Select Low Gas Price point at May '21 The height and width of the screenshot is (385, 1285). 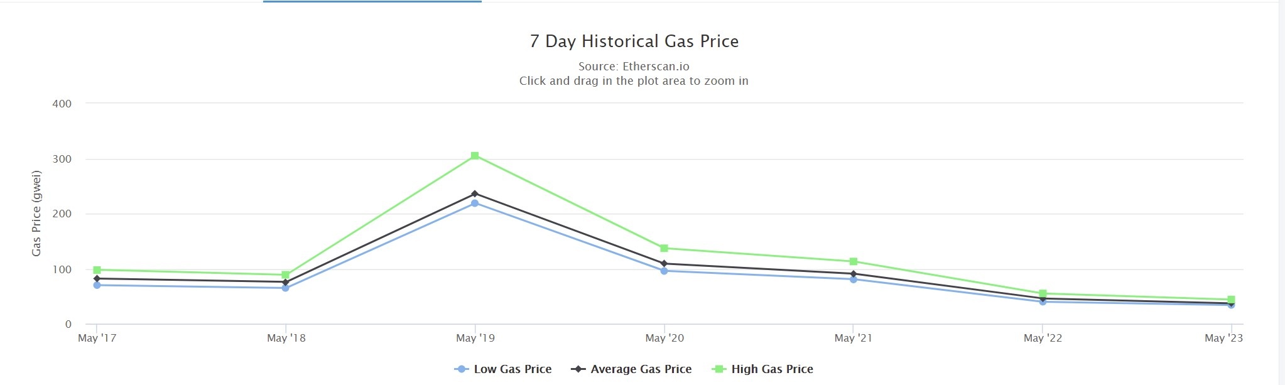pyautogui.click(x=854, y=279)
